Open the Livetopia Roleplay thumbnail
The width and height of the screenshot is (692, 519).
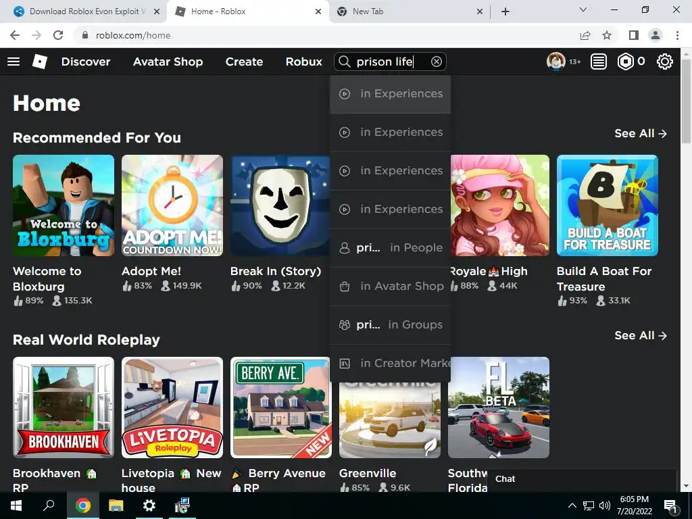(172, 407)
